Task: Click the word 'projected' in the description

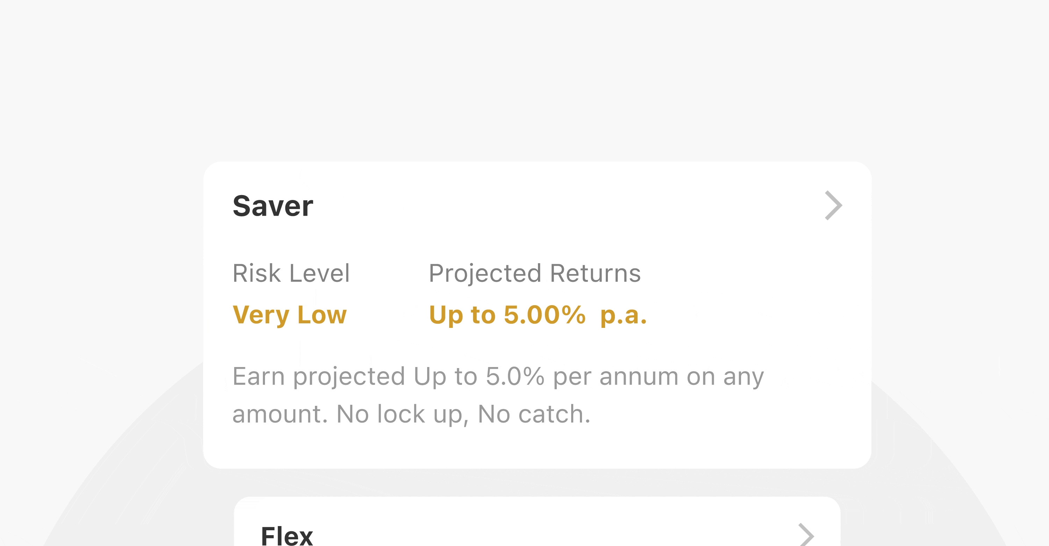Action: click(349, 376)
